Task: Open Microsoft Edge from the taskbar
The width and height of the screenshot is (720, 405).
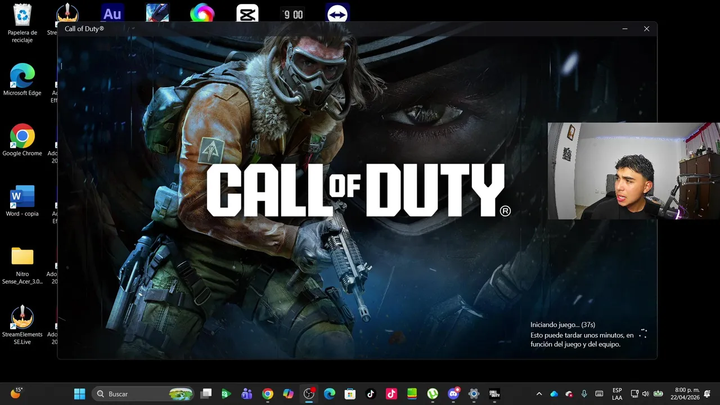Action: coord(330,394)
